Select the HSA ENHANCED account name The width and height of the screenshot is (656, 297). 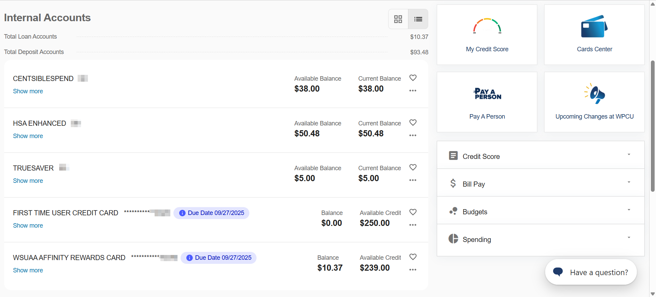[39, 123]
